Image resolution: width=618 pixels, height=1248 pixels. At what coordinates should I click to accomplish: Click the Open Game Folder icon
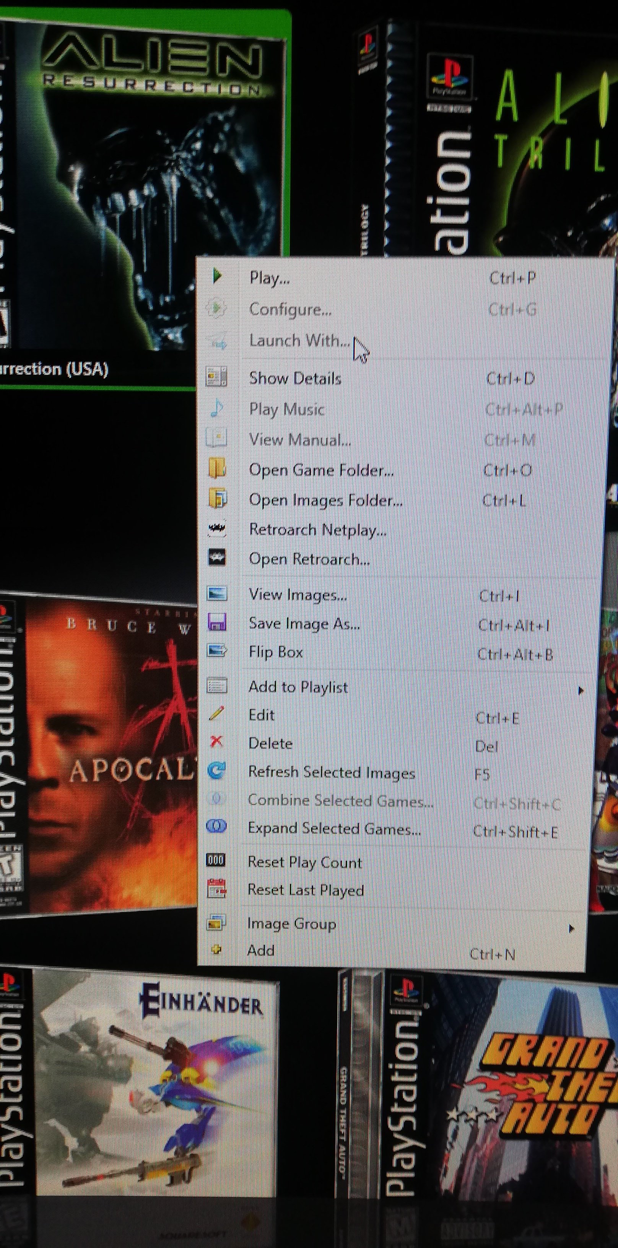click(217, 468)
